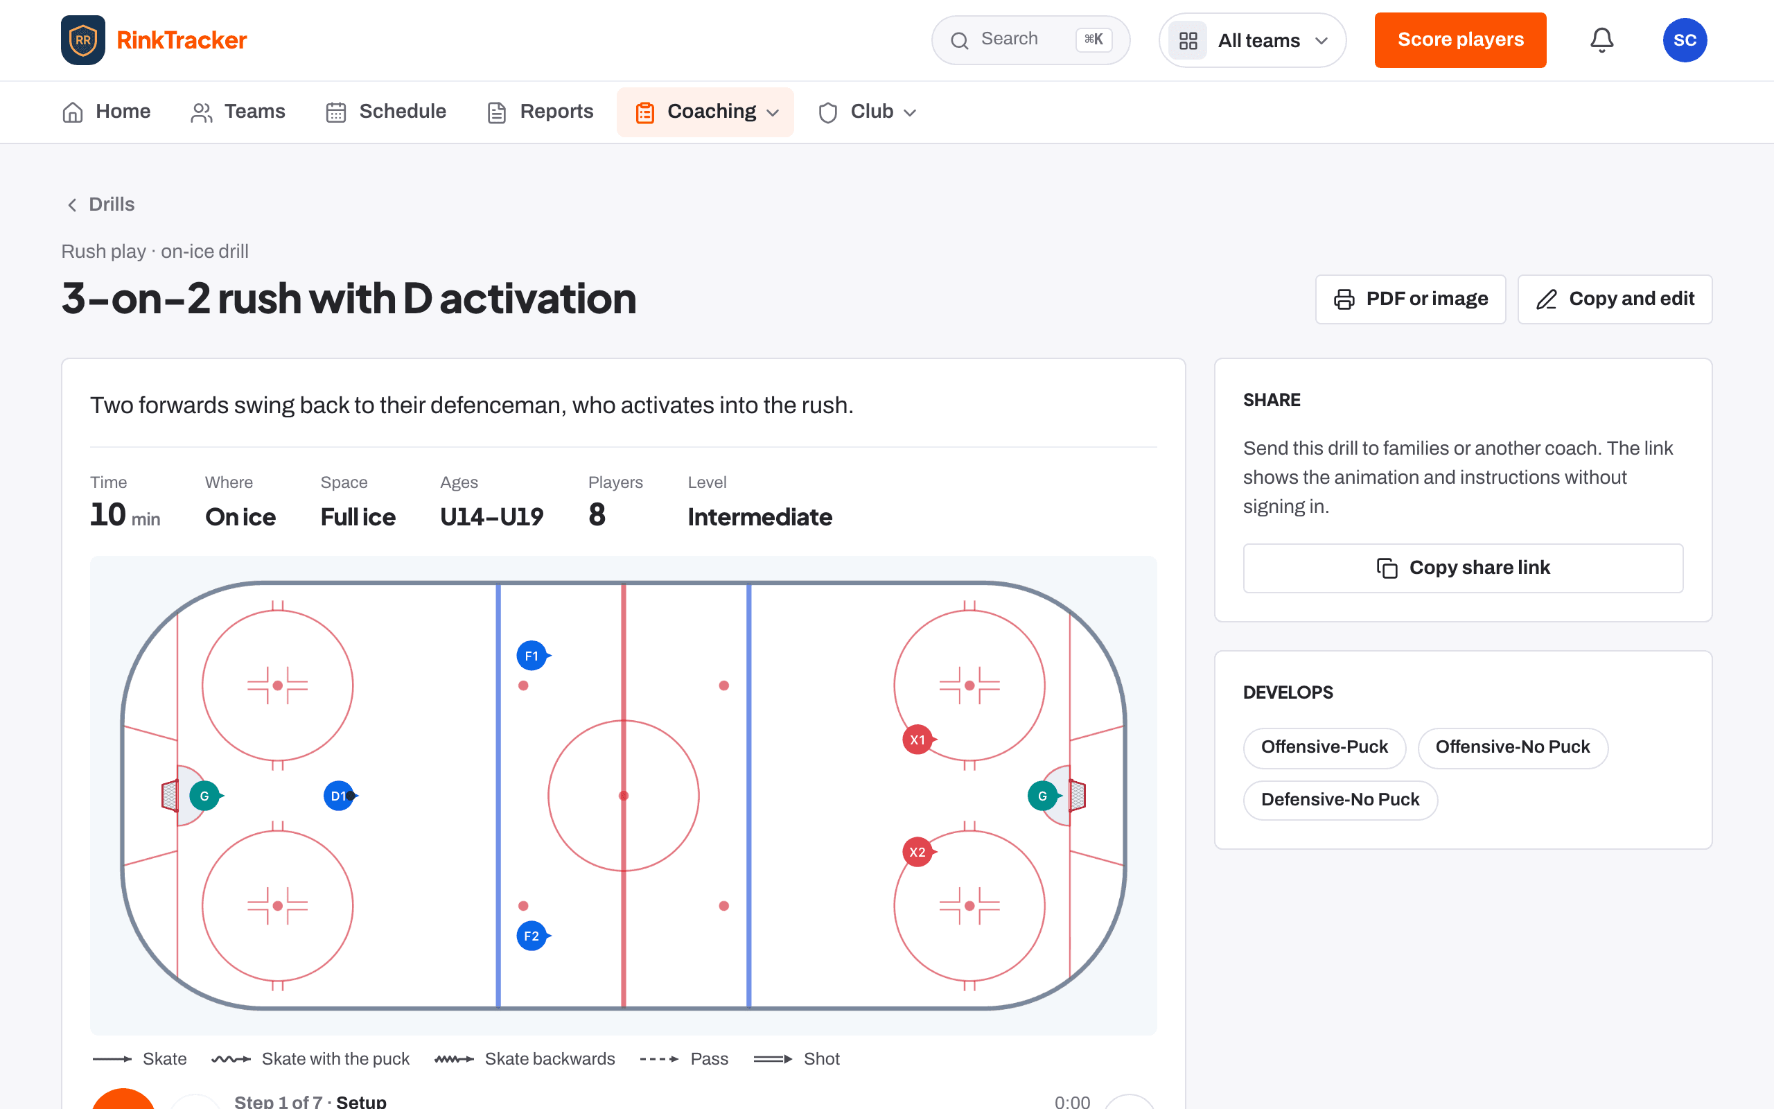This screenshot has height=1109, width=1774.
Task: Expand the All teams dropdown
Action: coord(1252,40)
